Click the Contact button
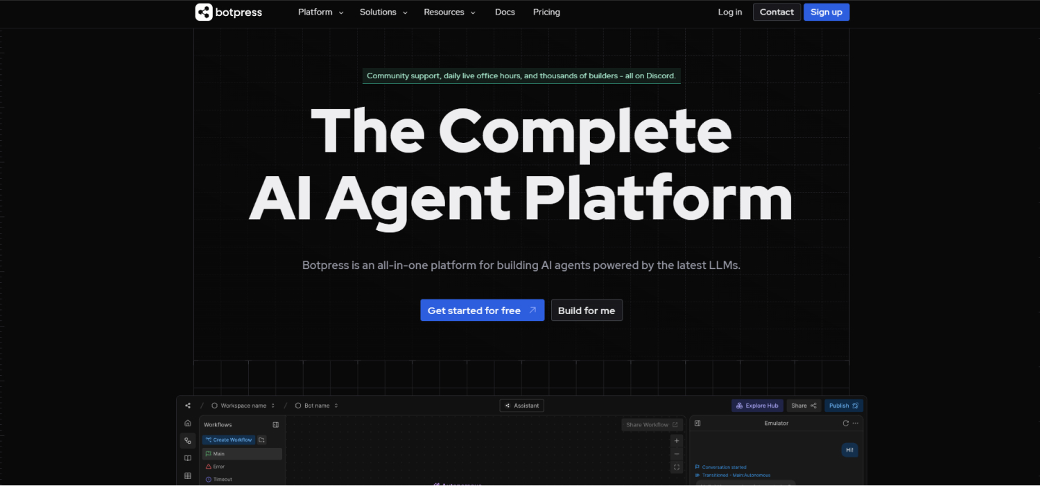Image resolution: width=1040 pixels, height=486 pixels. 777,12
